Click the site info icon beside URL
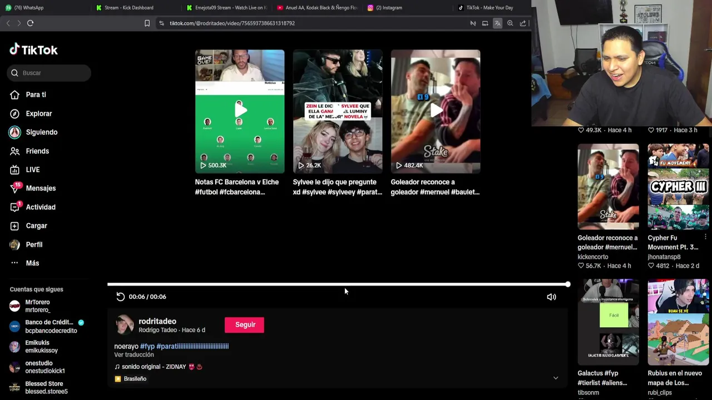Screen dimensions: 712x400 point(161,23)
